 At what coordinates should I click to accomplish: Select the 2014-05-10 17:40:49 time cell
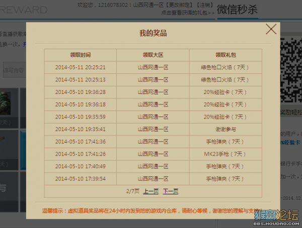(x=81, y=166)
